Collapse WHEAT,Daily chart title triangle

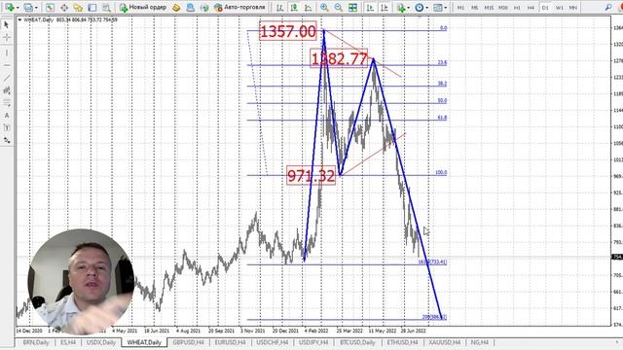click(x=19, y=19)
